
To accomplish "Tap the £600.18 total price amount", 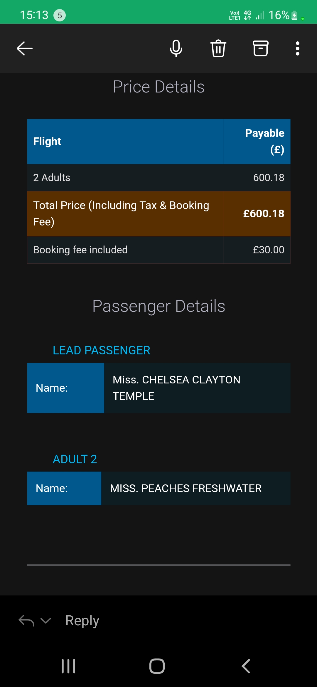I will [x=263, y=214].
